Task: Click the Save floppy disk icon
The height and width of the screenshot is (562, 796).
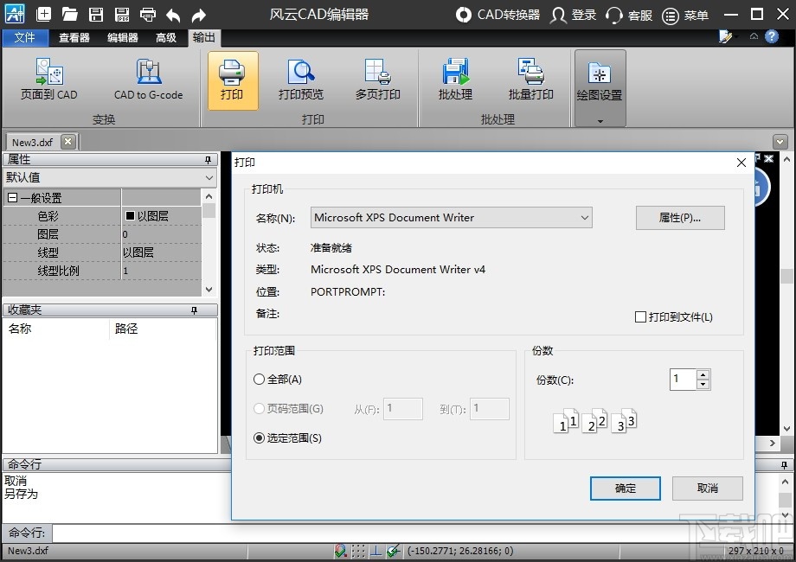Action: (96, 14)
